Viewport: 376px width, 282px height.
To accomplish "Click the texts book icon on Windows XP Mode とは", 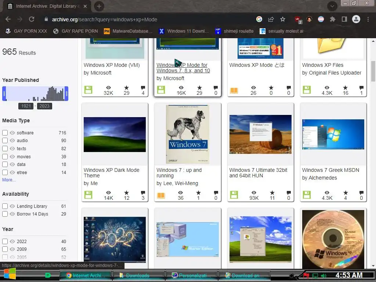I will [x=234, y=90].
